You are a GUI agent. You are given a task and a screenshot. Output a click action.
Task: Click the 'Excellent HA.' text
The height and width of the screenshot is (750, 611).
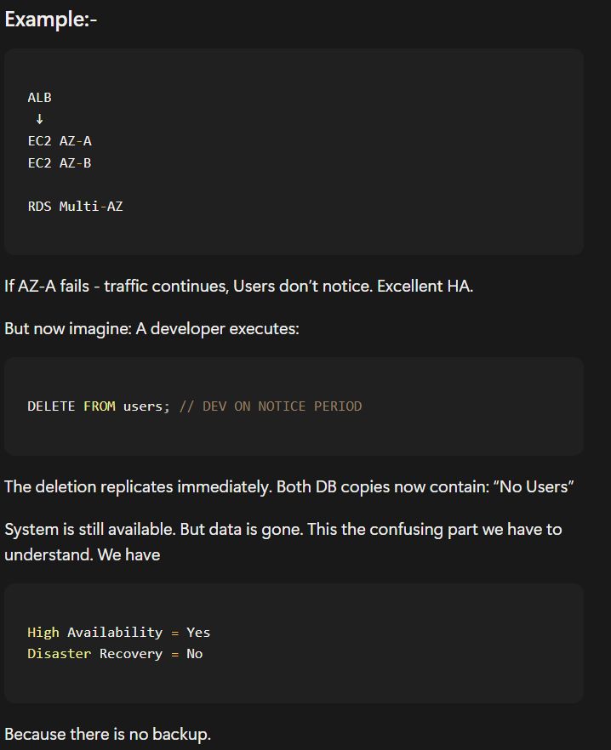click(x=425, y=286)
